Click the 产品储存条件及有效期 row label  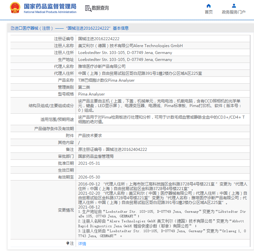click(54, 129)
